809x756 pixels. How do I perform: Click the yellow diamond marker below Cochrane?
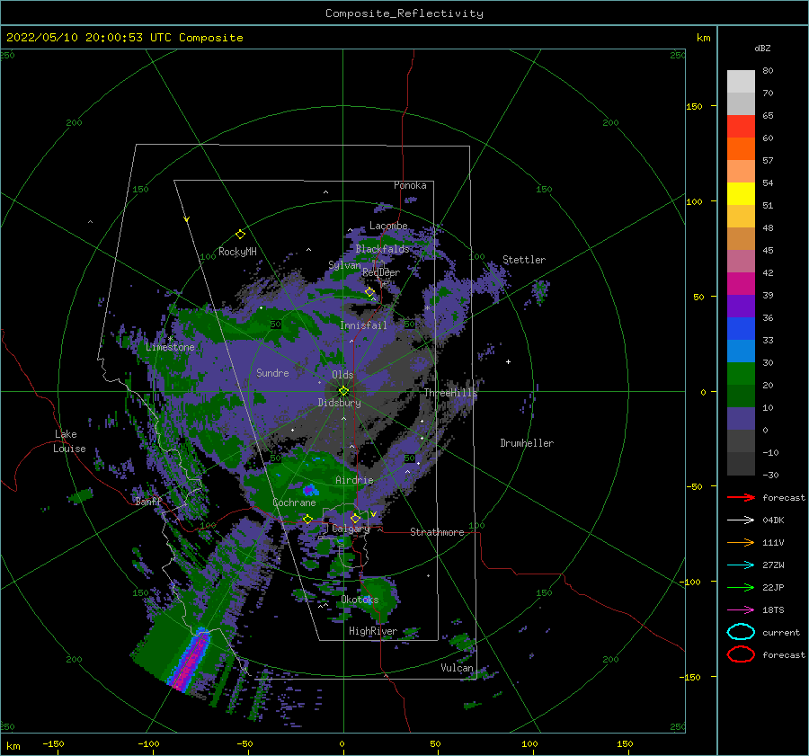[x=307, y=519]
